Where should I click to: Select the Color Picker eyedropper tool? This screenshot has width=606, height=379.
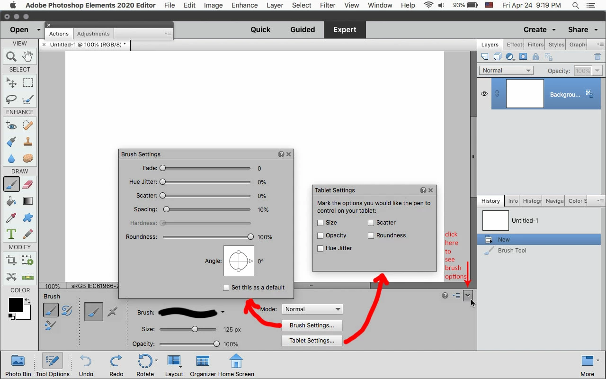point(11,217)
